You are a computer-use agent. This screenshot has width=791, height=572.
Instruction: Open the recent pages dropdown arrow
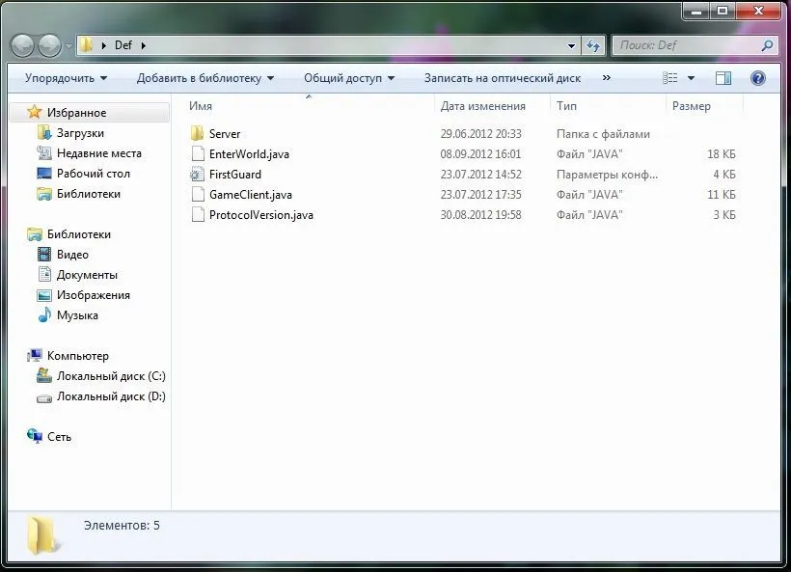pyautogui.click(x=68, y=46)
